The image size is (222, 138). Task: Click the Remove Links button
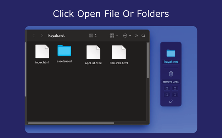(x=171, y=82)
